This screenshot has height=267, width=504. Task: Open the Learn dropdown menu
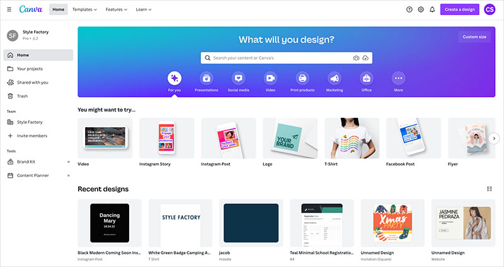point(144,9)
